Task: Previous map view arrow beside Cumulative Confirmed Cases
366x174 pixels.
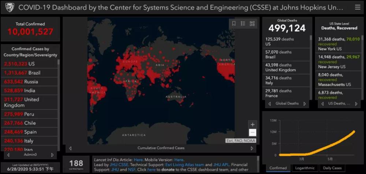Action: coord(70,148)
